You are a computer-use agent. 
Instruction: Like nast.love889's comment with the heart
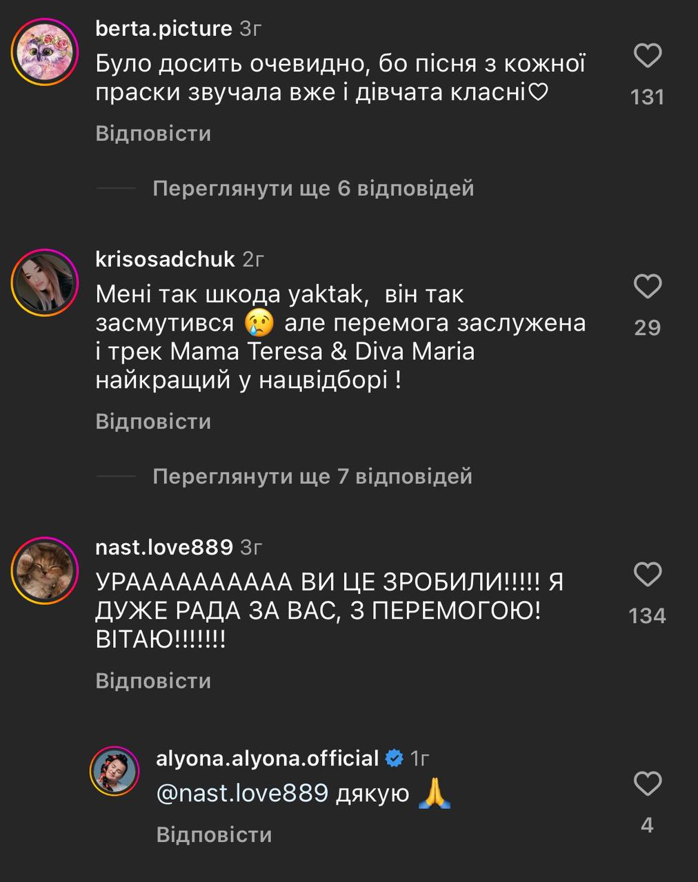pos(647,574)
